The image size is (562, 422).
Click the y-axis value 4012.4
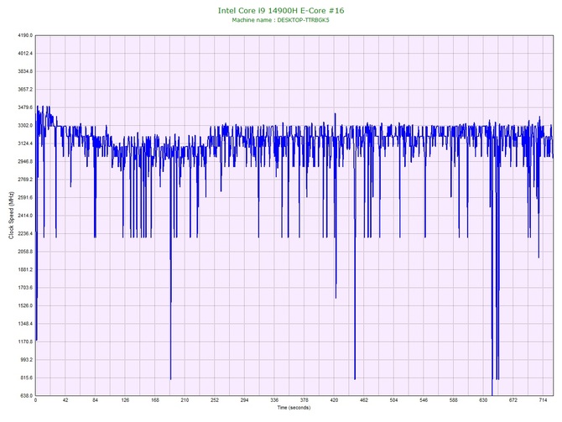click(x=25, y=54)
